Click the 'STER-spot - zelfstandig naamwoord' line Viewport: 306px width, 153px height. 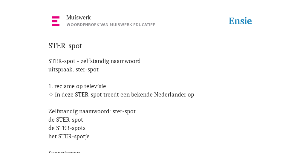click(94, 61)
